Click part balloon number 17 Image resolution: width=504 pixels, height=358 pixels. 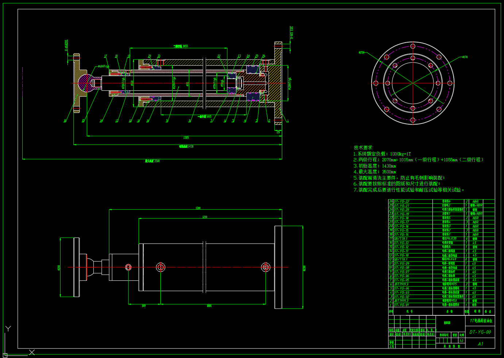click(x=106, y=56)
